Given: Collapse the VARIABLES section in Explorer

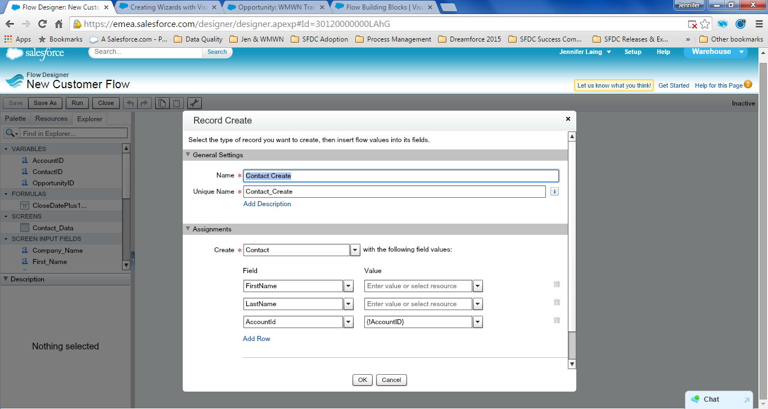Looking at the screenshot, I should [x=6, y=149].
